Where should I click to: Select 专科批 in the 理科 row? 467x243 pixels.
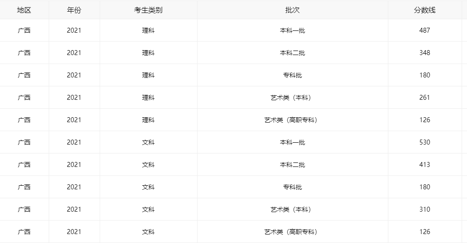pos(292,75)
